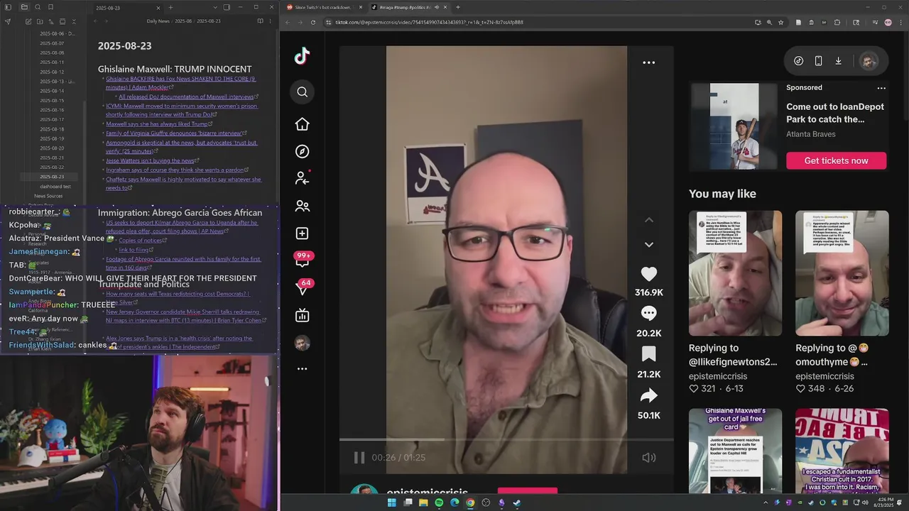This screenshot has height=511, width=909.
Task: Open Activity inbox with 99+ badge
Action: [303, 260]
